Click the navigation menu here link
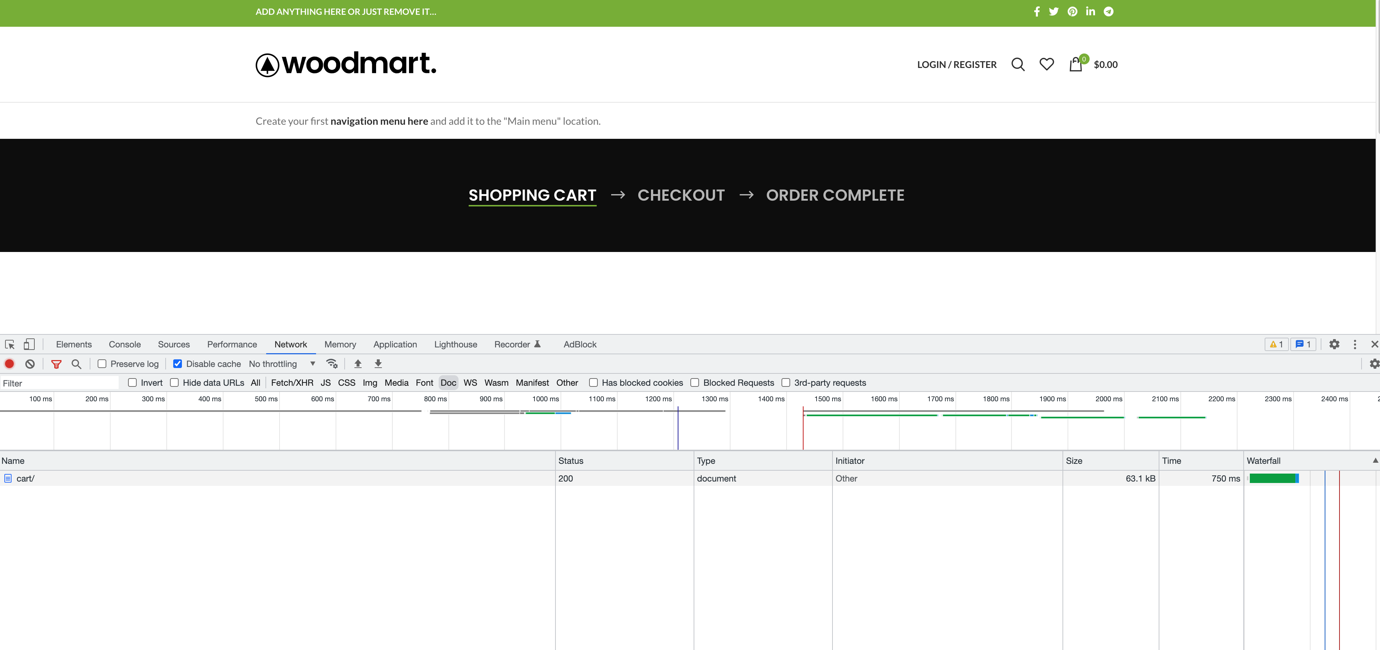This screenshot has width=1380, height=650. (x=379, y=121)
